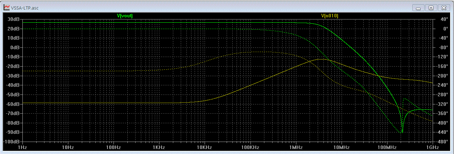Image resolution: width=454 pixels, height=154 pixels.
Task: Click the VSSA-LTP.asc window title
Action: point(25,8)
